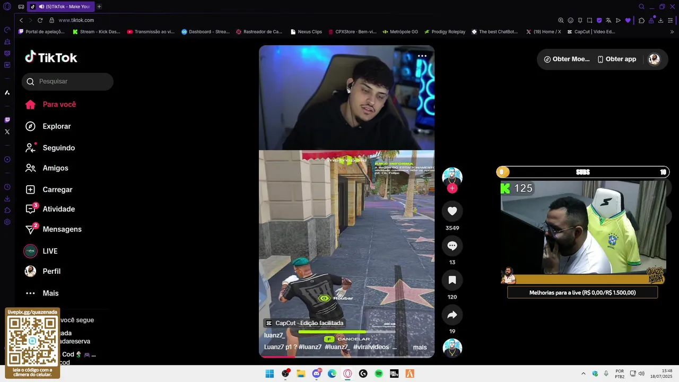The width and height of the screenshot is (679, 382).
Task: Click Obter app button
Action: (616, 59)
